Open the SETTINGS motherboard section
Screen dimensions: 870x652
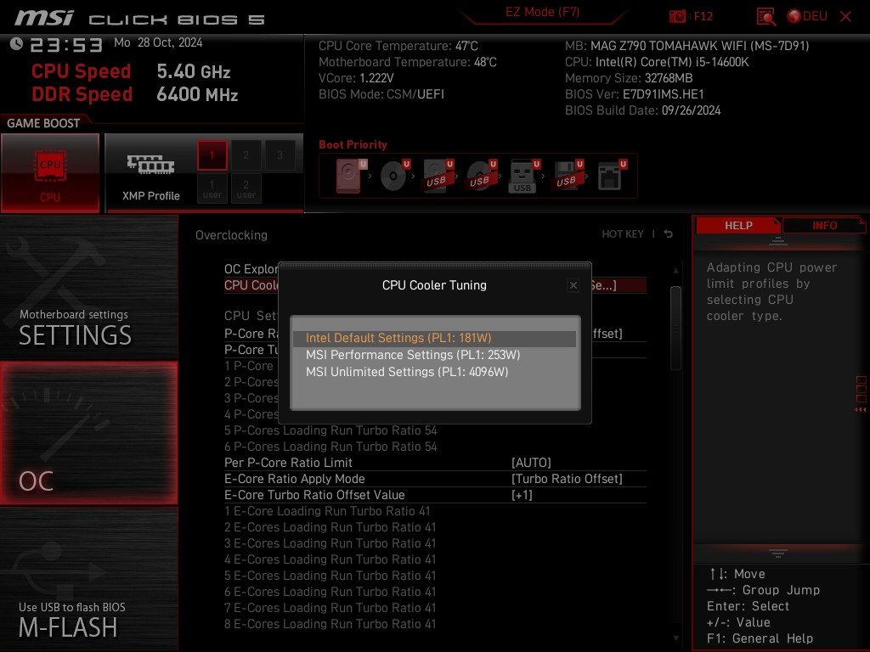pos(88,288)
